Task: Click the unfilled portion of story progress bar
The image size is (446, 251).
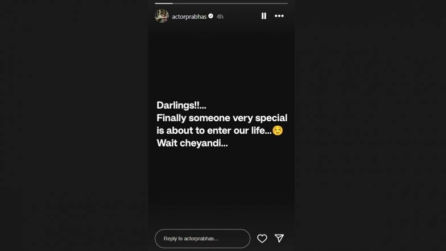Action: [230, 3]
